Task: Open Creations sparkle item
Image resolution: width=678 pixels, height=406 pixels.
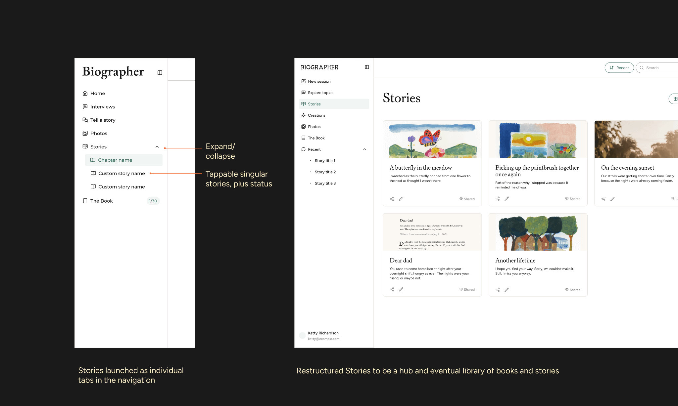Action: click(313, 115)
